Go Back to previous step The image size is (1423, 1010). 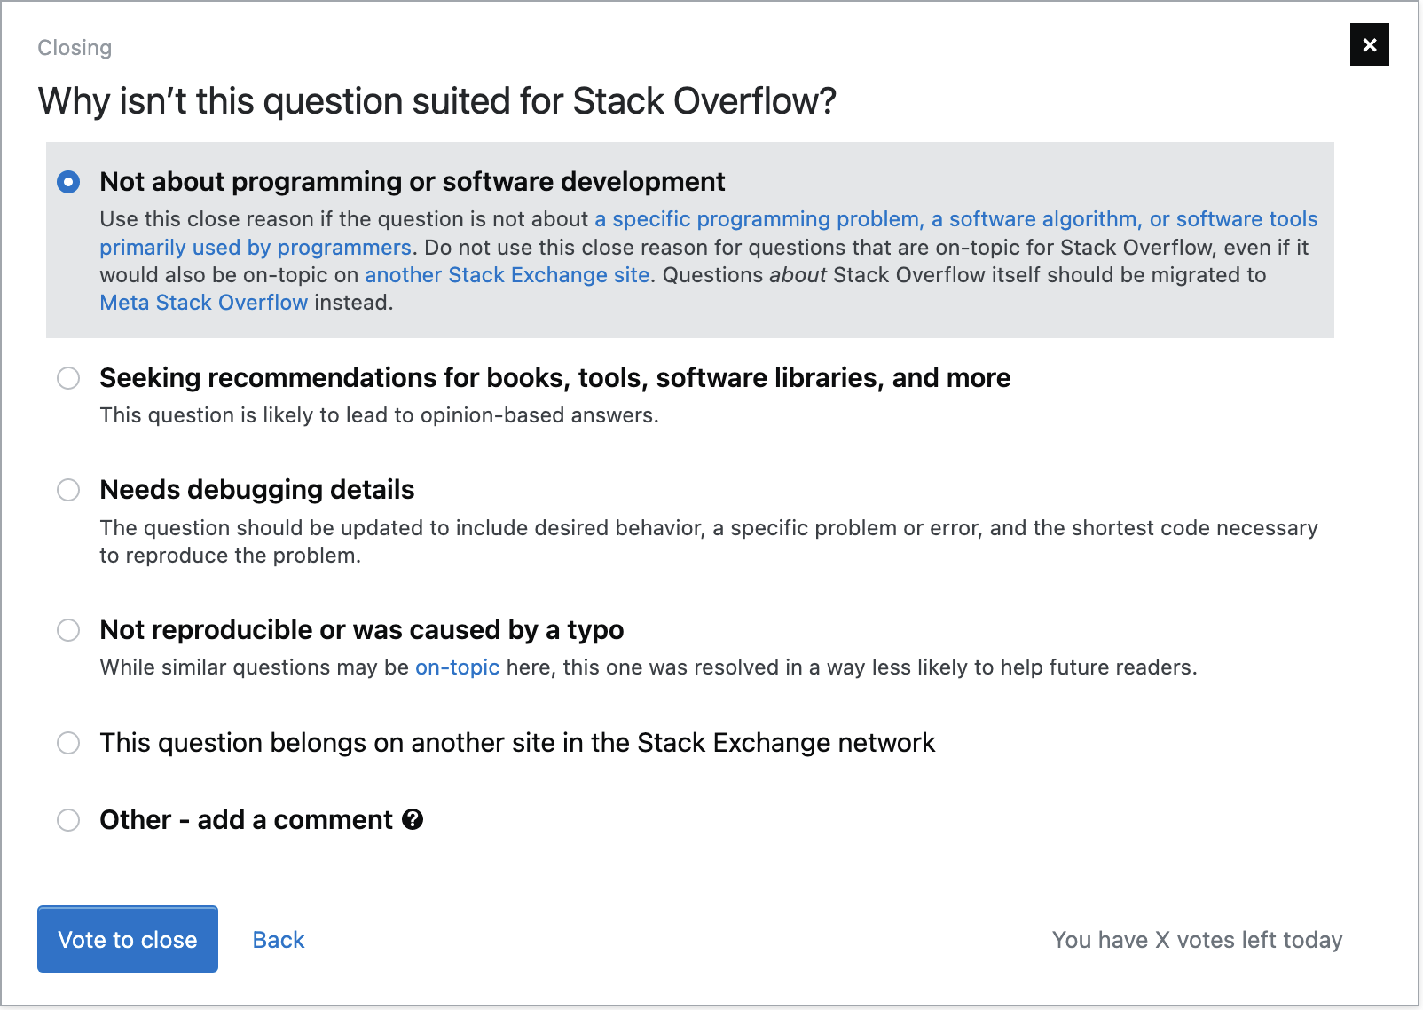coord(279,940)
